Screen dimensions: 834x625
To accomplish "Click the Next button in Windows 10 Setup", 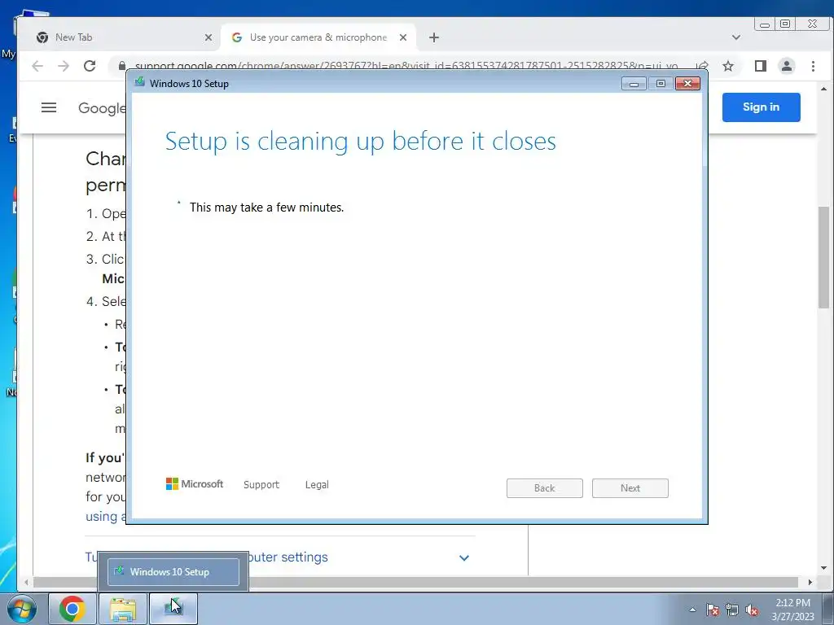I will point(630,488).
